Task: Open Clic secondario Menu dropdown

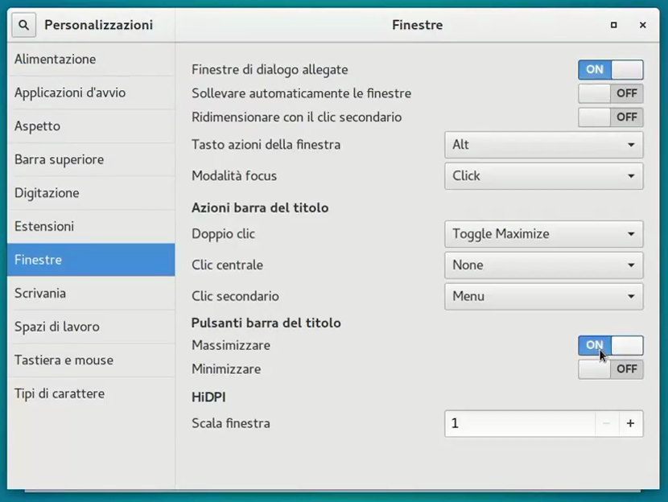Action: 543,296
